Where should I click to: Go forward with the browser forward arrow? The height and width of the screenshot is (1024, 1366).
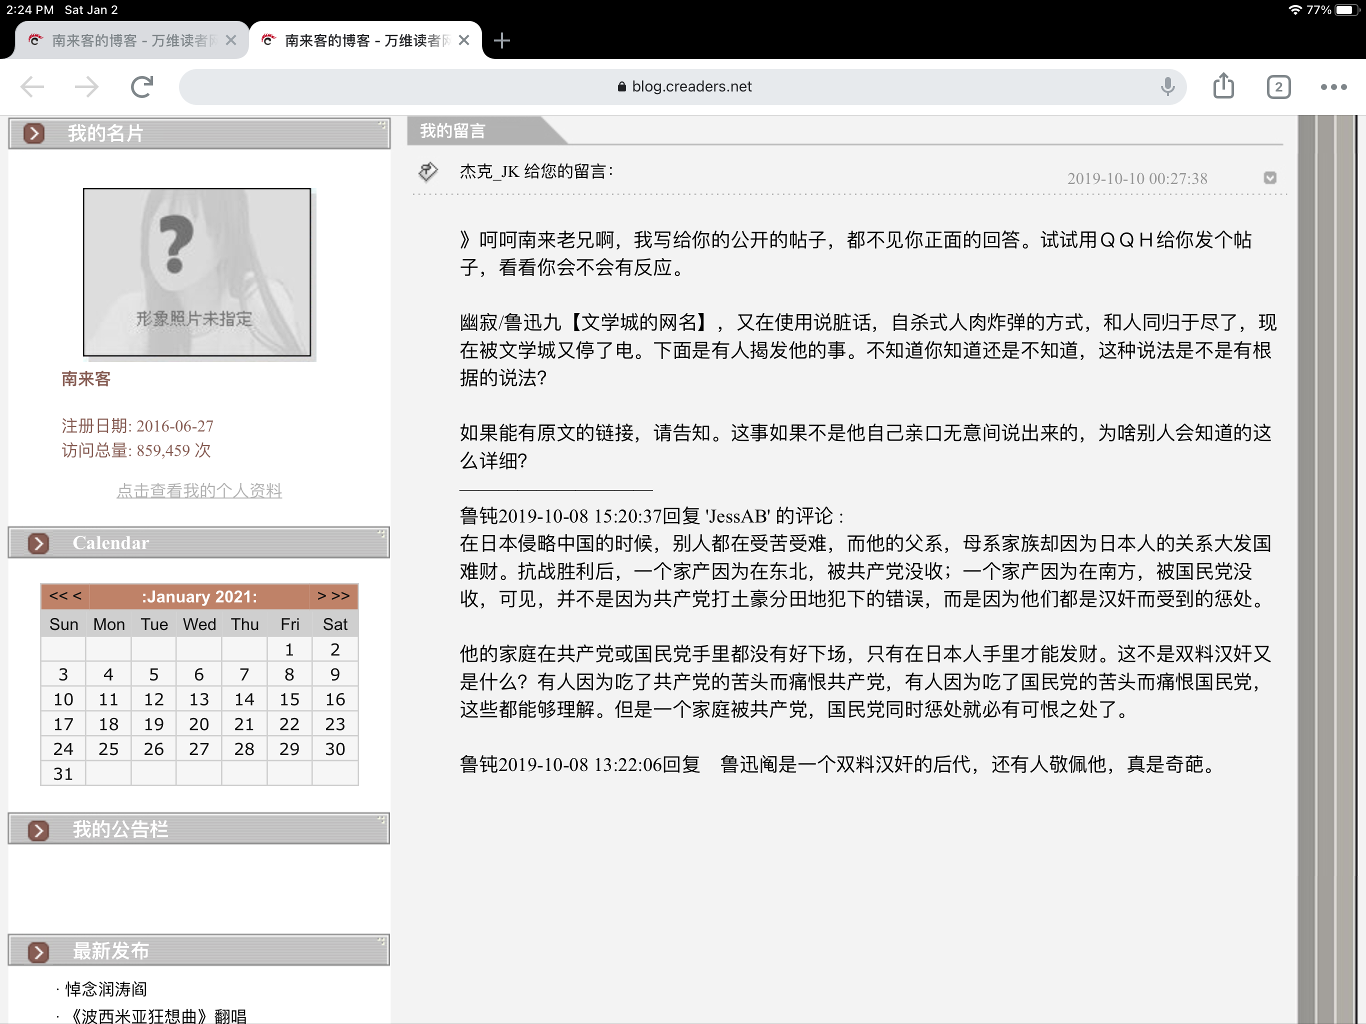(86, 86)
